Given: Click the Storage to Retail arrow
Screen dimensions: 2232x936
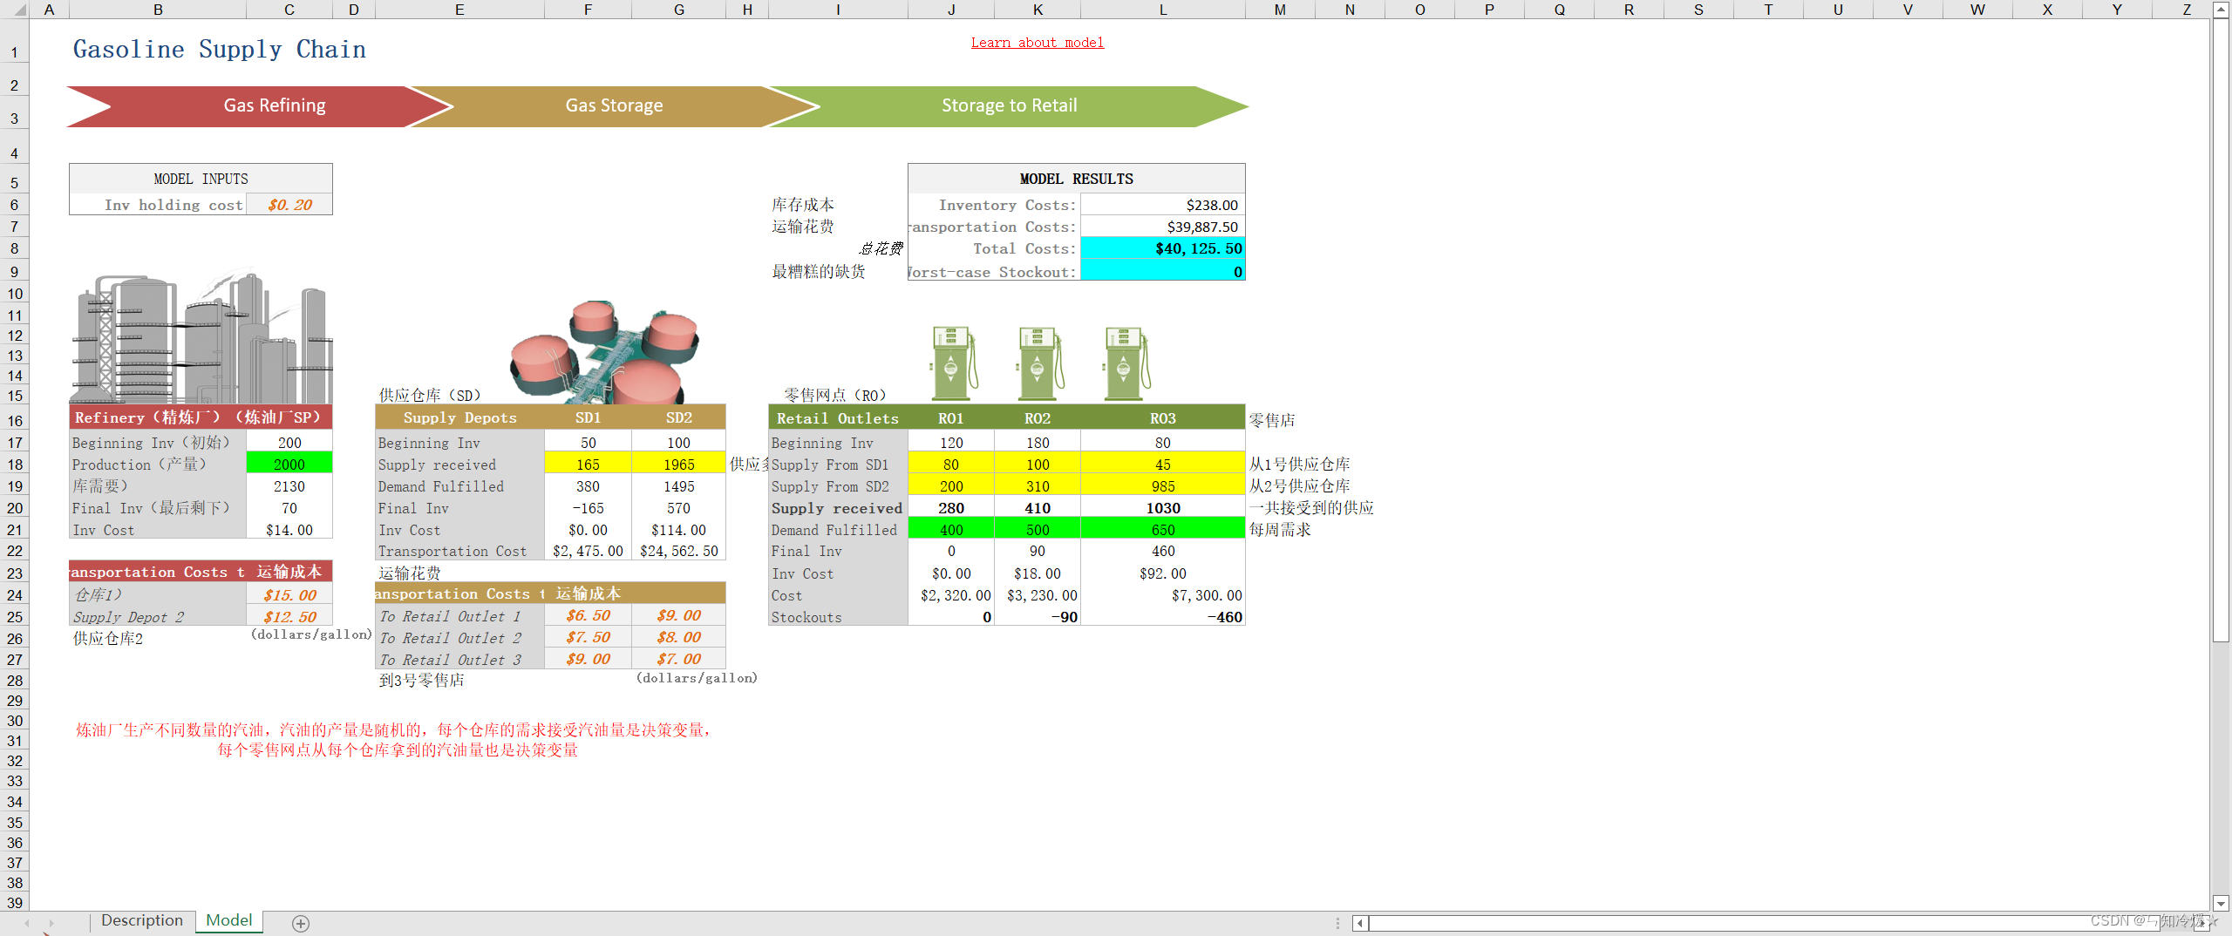Looking at the screenshot, I should point(1009,106).
